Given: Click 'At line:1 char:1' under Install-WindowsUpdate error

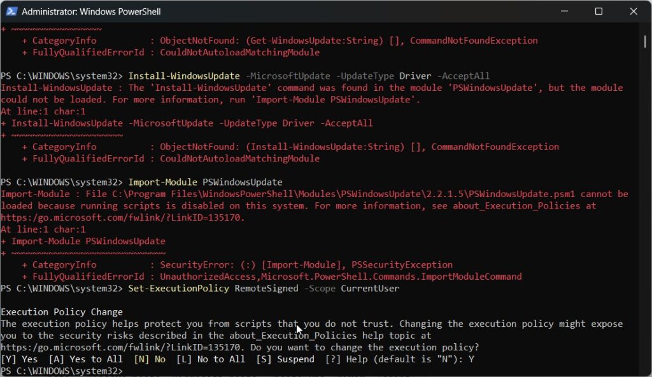Looking at the screenshot, I should (43, 111).
